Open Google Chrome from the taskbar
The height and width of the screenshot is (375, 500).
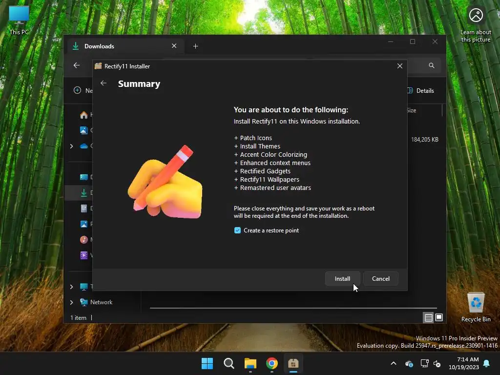[271, 363]
